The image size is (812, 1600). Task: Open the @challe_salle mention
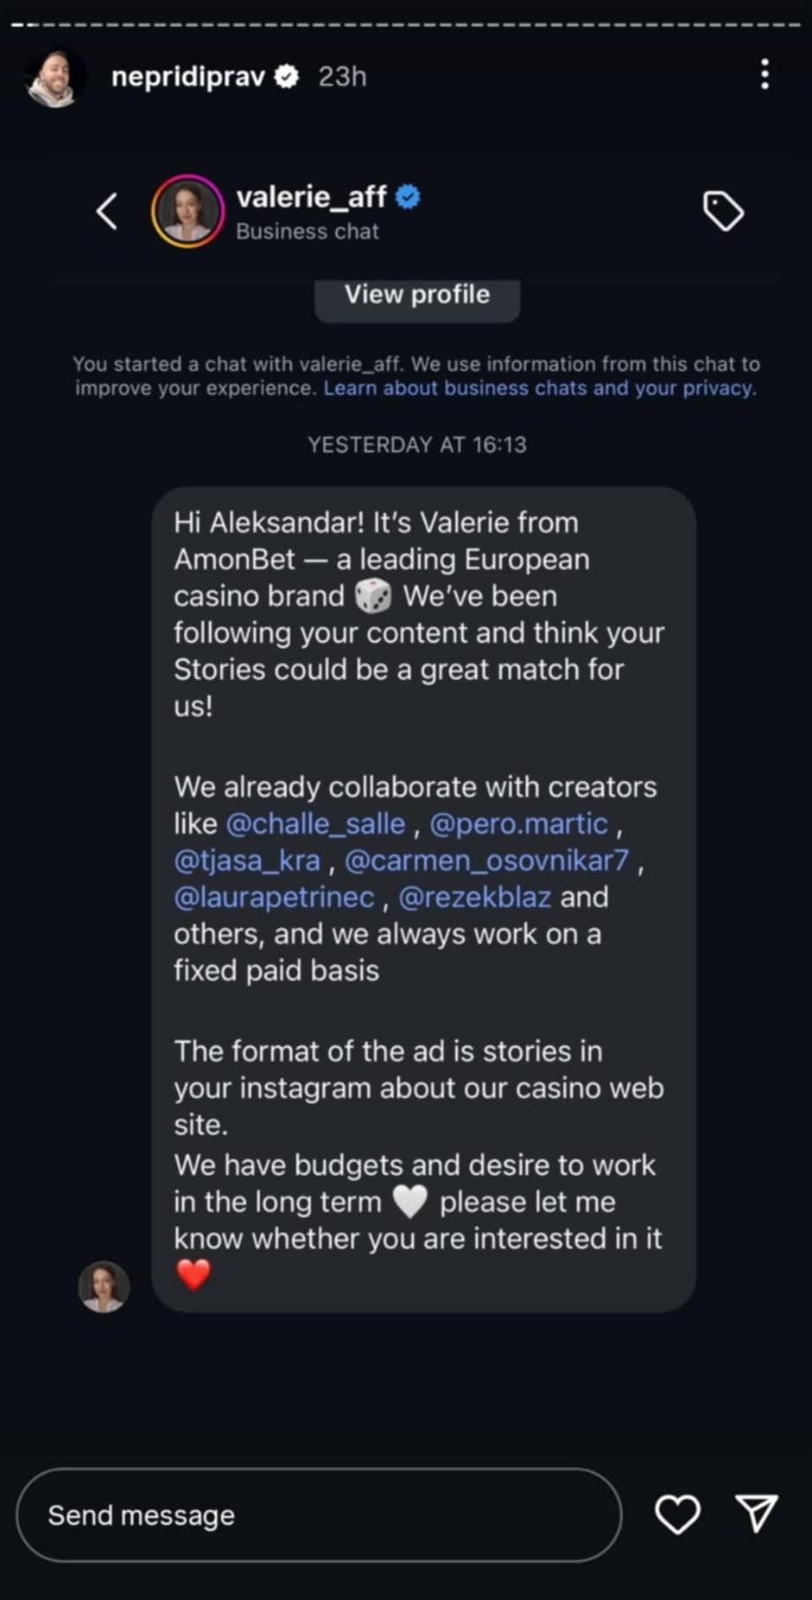pos(315,824)
